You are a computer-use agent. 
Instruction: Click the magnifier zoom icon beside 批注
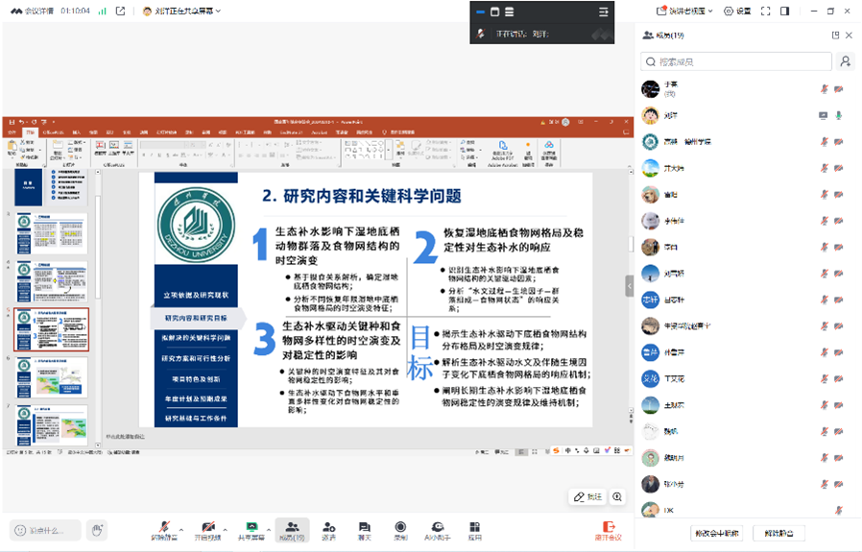click(617, 496)
